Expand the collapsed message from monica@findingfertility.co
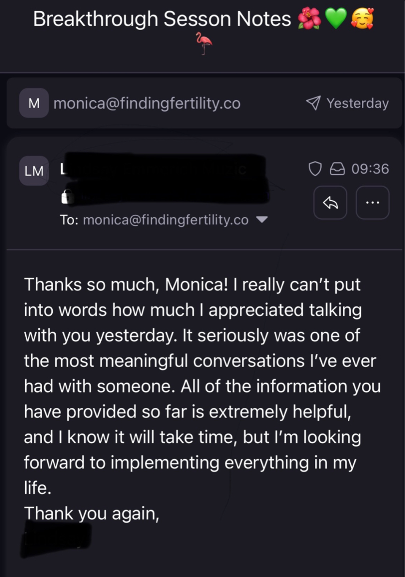Screen dimensions: 405x577 tap(194, 103)
